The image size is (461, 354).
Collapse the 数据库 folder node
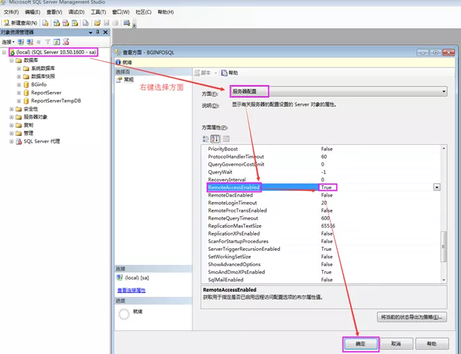[12, 61]
